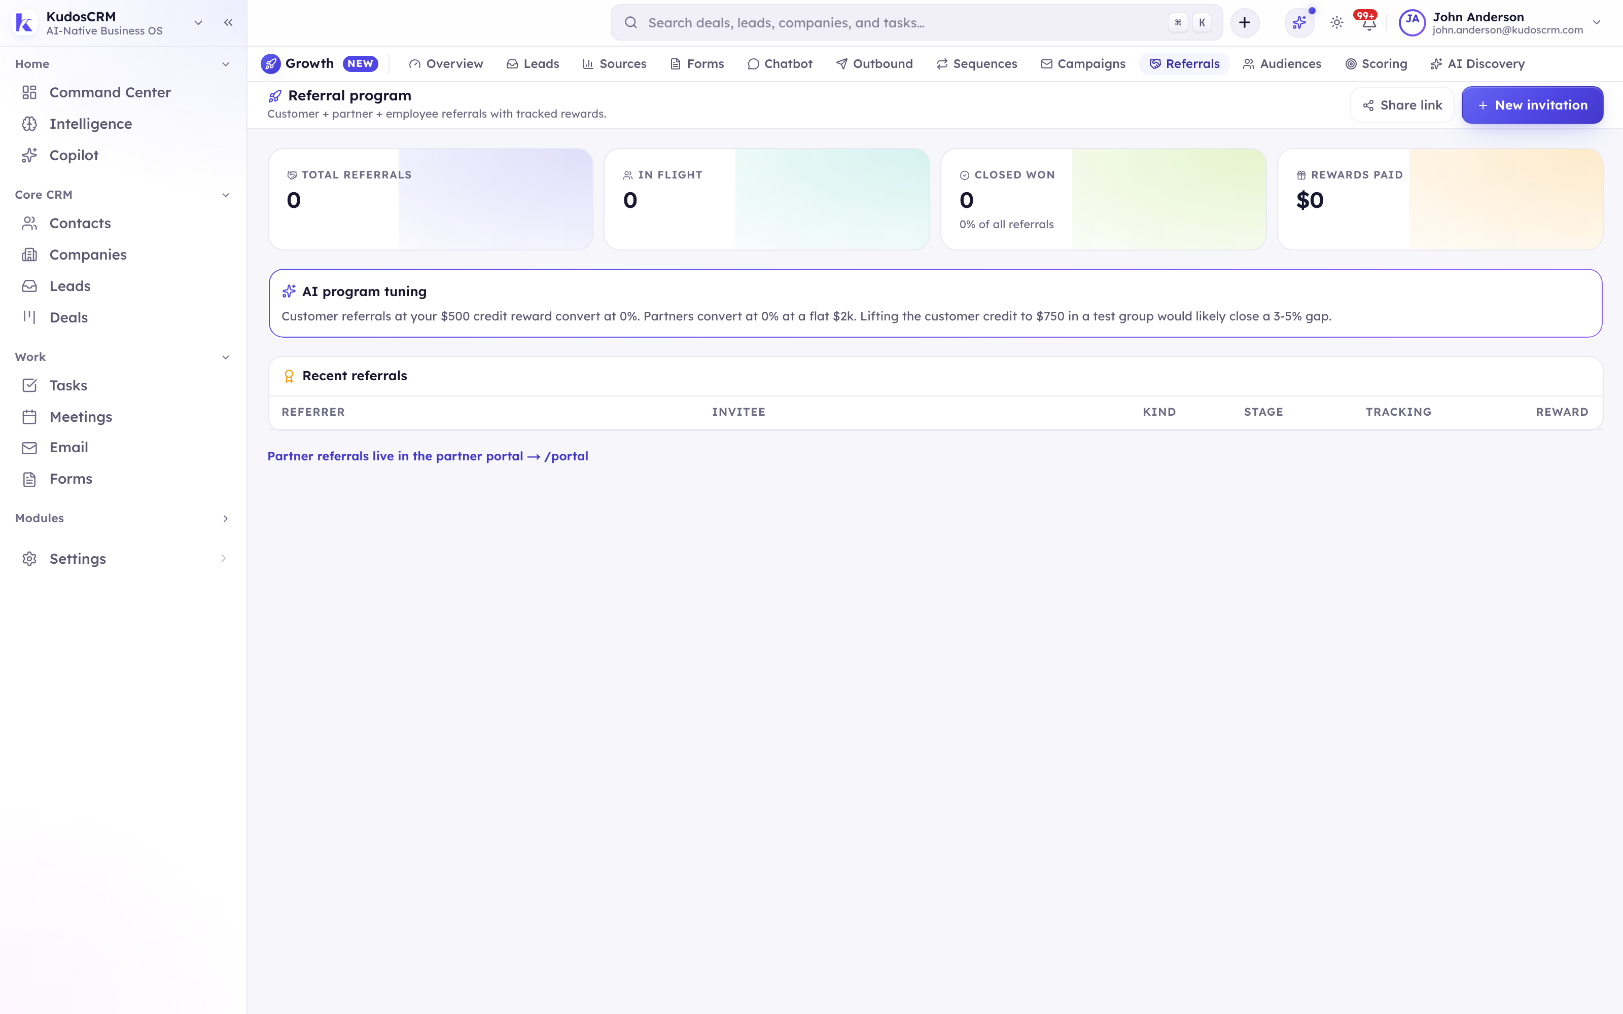
Task: Click the Recent referrals award icon
Action: pos(289,376)
